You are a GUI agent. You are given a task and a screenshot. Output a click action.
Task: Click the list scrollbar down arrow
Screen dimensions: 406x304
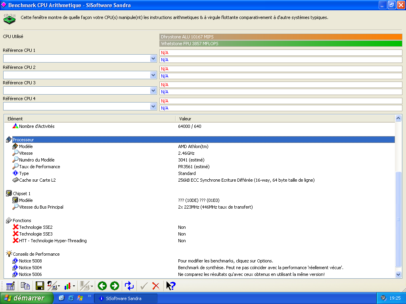click(398, 275)
